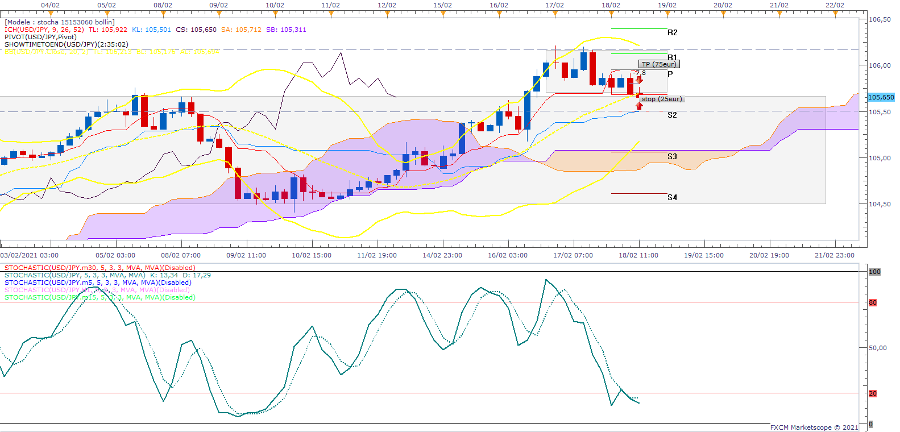The height and width of the screenshot is (432, 900).
Task: Click the S4 pivot support label
Action: coord(673,197)
